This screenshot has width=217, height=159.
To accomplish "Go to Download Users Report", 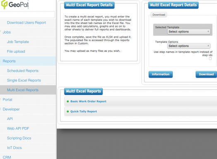I will (x=27, y=22).
